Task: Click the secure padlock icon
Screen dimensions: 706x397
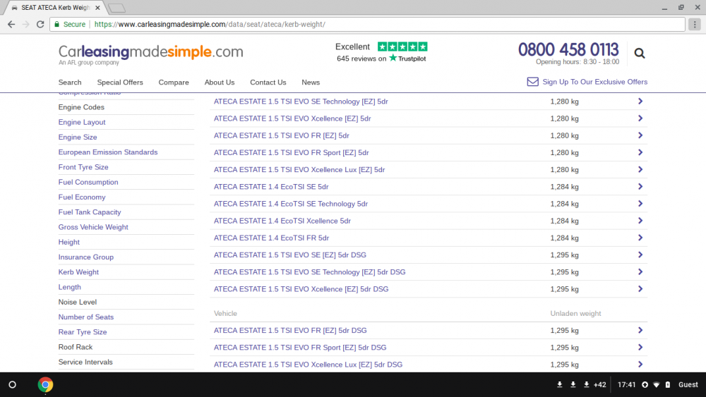Action: click(x=56, y=24)
